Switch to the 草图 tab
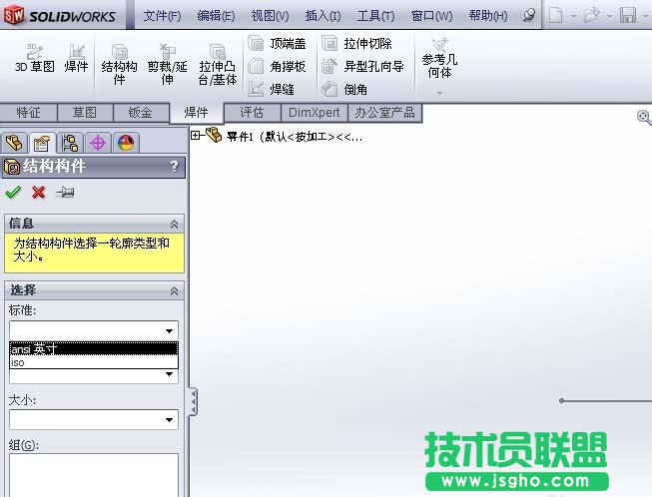 (x=85, y=112)
